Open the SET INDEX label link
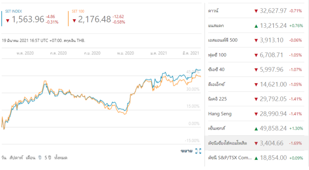Screen dimensions: 309x170 coord(14,12)
